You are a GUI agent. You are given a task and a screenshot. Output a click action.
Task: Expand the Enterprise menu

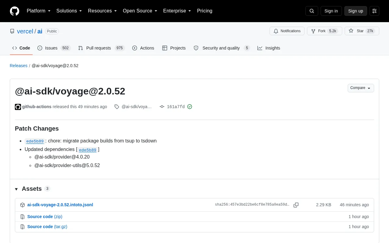pyautogui.click(x=177, y=11)
